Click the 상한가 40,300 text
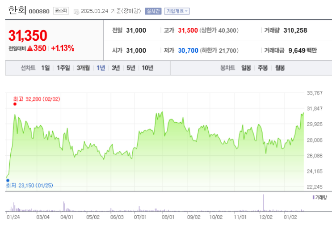This screenshot has width=332, height=226. pos(219,30)
